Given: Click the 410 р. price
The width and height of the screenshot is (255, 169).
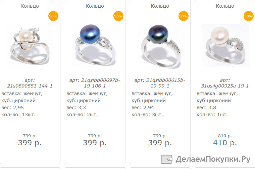Looking at the screenshot, I should (225, 143).
